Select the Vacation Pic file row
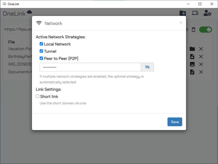Viewport: 218px width, 164px height. click(x=20, y=49)
